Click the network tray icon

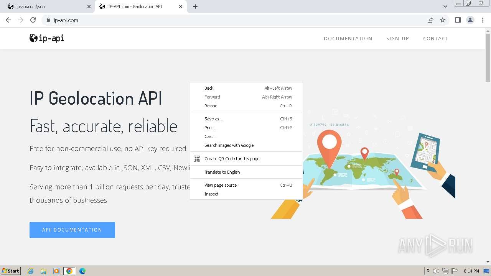(x=445, y=271)
